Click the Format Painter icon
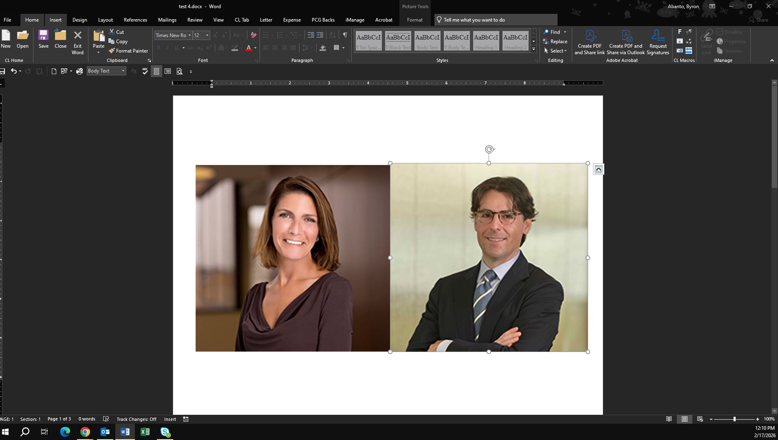This screenshot has width=778, height=440. [112, 51]
